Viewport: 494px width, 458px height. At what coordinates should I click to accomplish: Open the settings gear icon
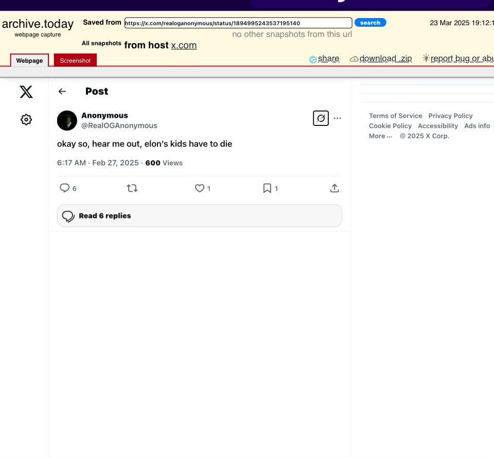point(26,120)
